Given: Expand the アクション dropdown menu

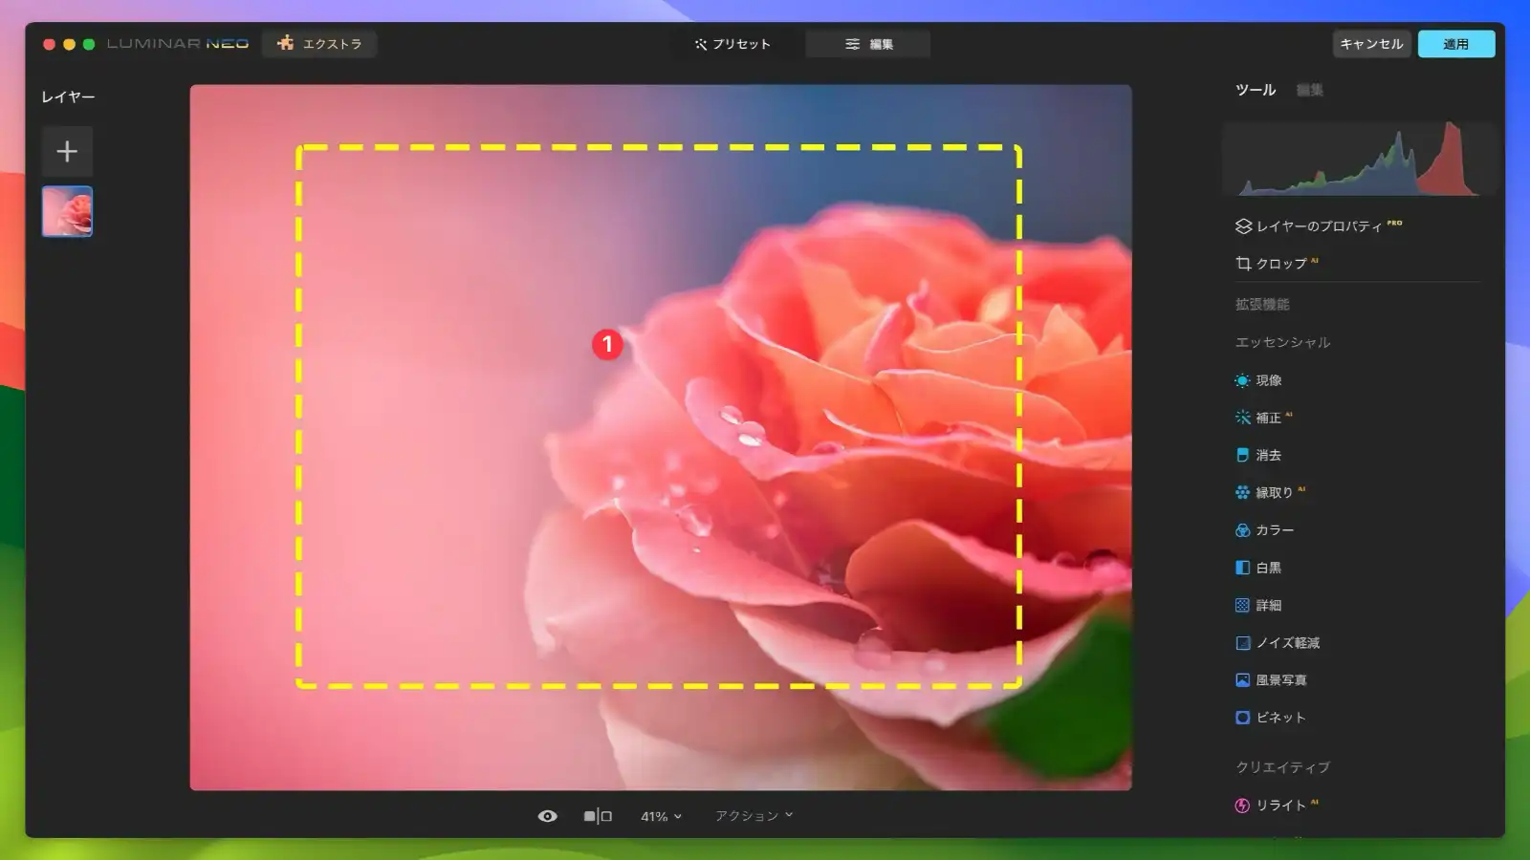Looking at the screenshot, I should (x=754, y=816).
